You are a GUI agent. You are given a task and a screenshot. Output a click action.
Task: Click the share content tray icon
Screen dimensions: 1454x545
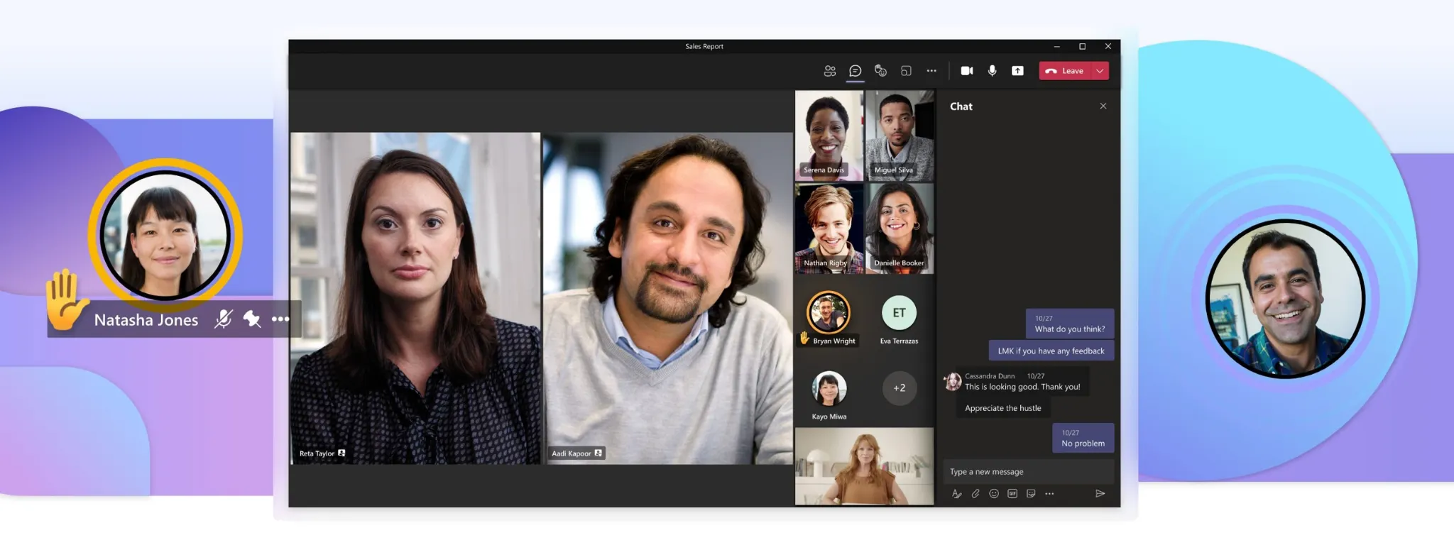pyautogui.click(x=1017, y=71)
